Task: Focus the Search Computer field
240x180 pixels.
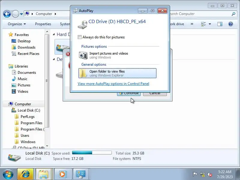Action: click(200, 14)
